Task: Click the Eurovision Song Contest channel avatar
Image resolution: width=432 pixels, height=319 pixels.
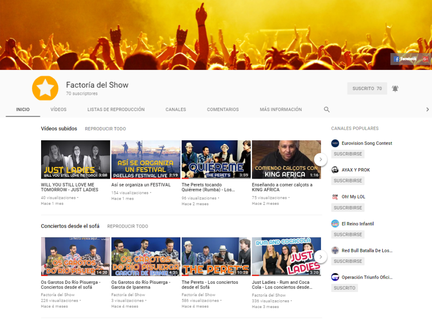Action: (x=335, y=144)
